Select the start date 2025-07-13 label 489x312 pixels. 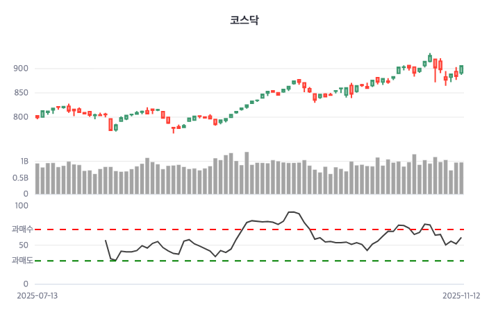pos(38,295)
